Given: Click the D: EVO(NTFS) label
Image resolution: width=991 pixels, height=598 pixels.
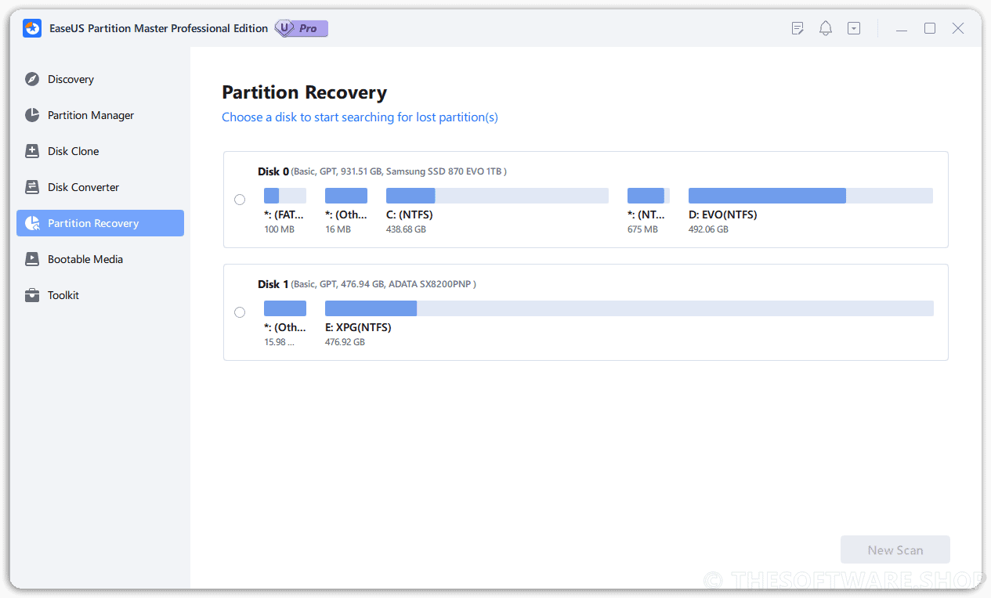Looking at the screenshot, I should point(723,214).
